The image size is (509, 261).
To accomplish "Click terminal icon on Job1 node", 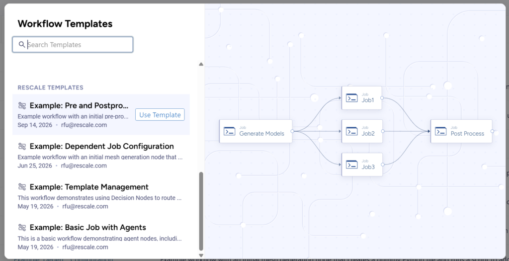I will pyautogui.click(x=352, y=98).
